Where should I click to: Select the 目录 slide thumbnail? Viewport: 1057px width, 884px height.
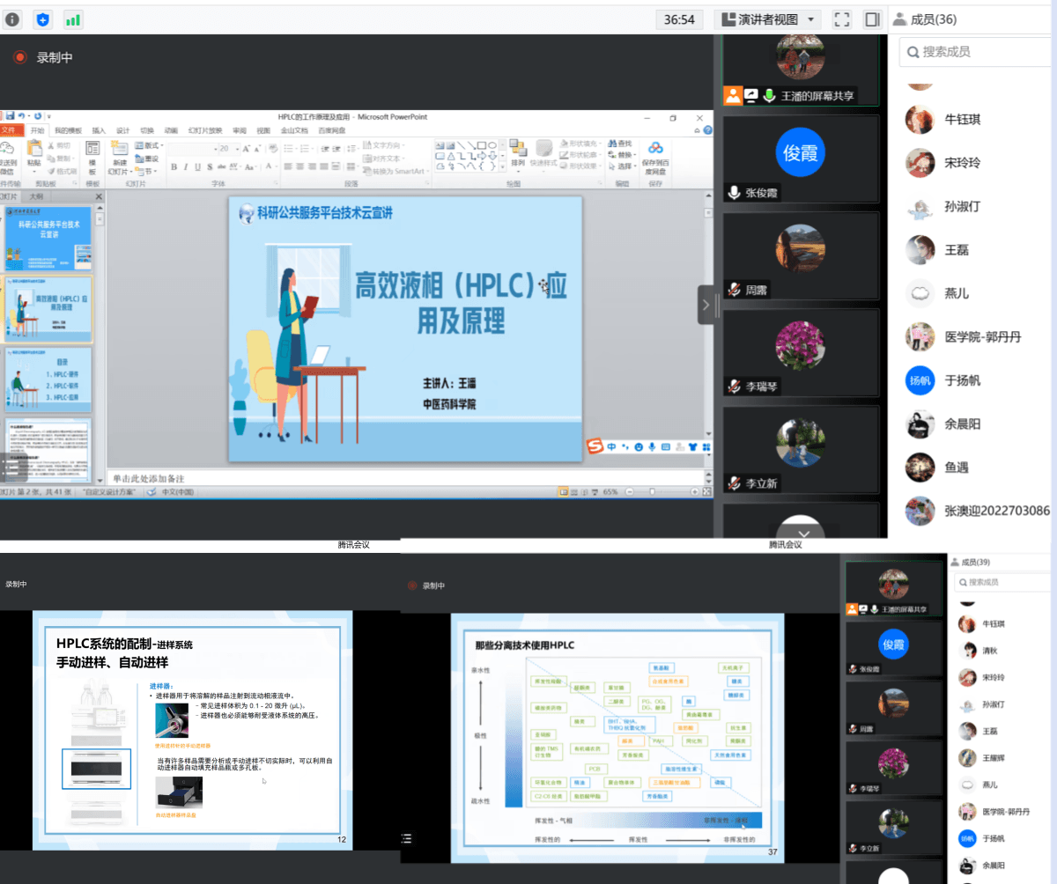pyautogui.click(x=48, y=380)
